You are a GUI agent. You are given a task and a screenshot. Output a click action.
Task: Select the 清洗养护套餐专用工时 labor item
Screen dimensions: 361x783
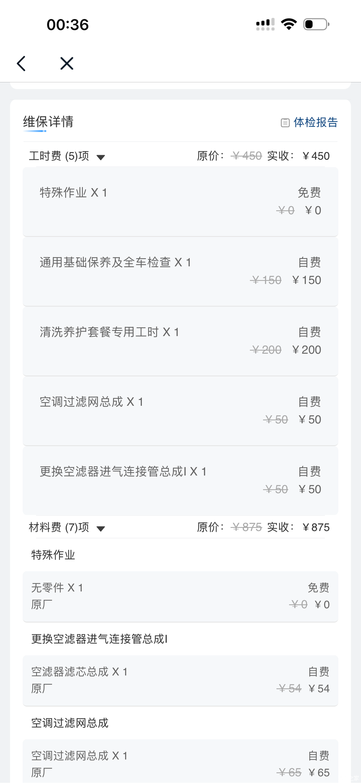[x=180, y=341]
